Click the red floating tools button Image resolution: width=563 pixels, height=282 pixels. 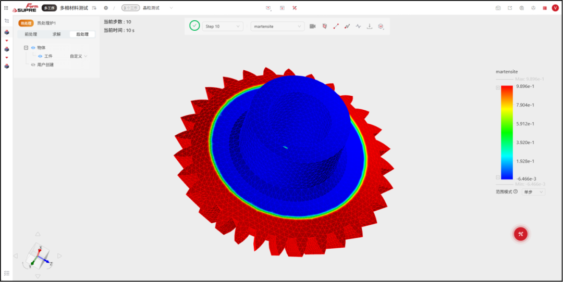click(521, 234)
